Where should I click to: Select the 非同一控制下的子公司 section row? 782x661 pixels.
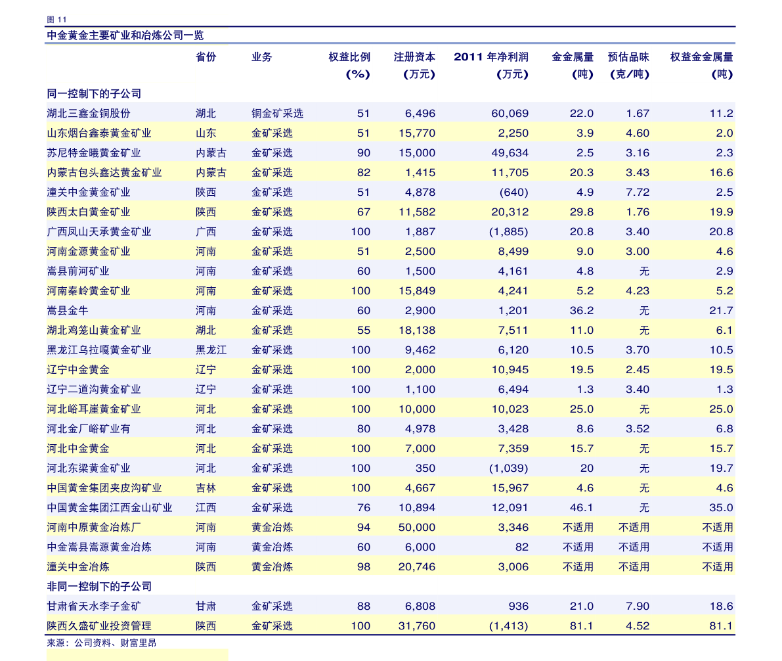click(x=98, y=586)
